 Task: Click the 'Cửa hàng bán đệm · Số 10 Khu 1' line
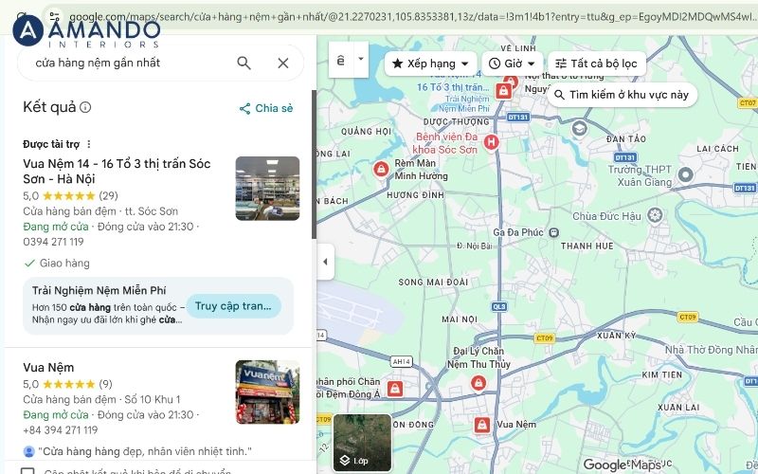pyautogui.click(x=101, y=399)
